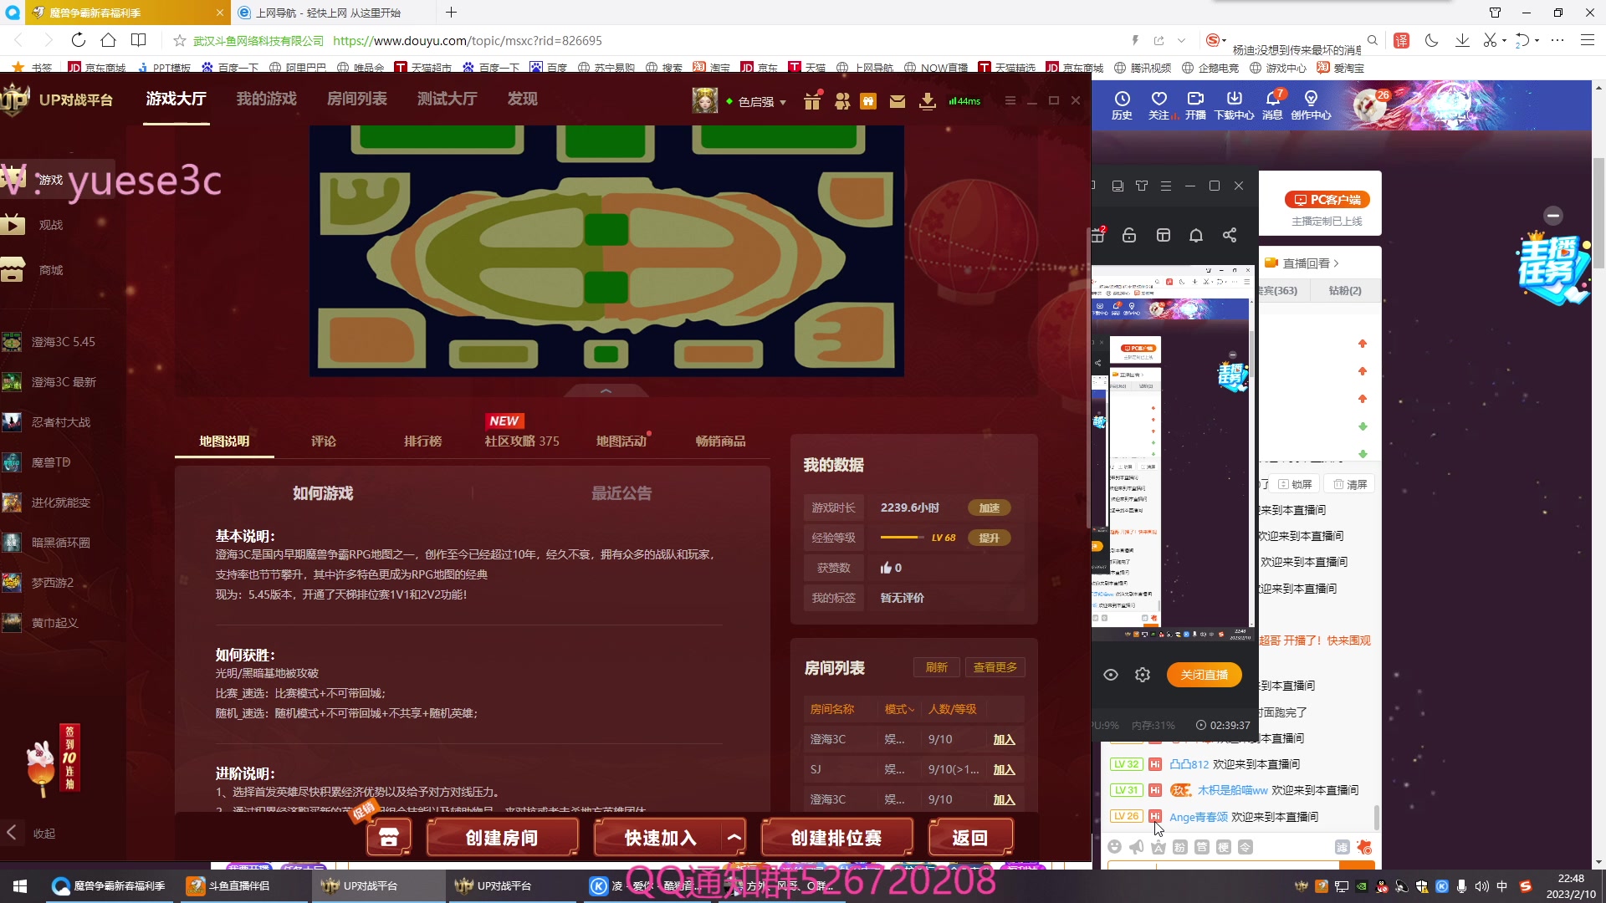Collapse the left sidebar via 收起
Screen dimensions: 1606x903
tap(32, 833)
